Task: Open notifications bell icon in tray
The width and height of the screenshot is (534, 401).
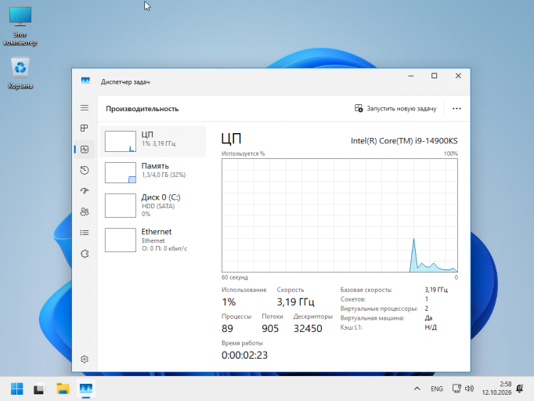Action: pos(520,388)
